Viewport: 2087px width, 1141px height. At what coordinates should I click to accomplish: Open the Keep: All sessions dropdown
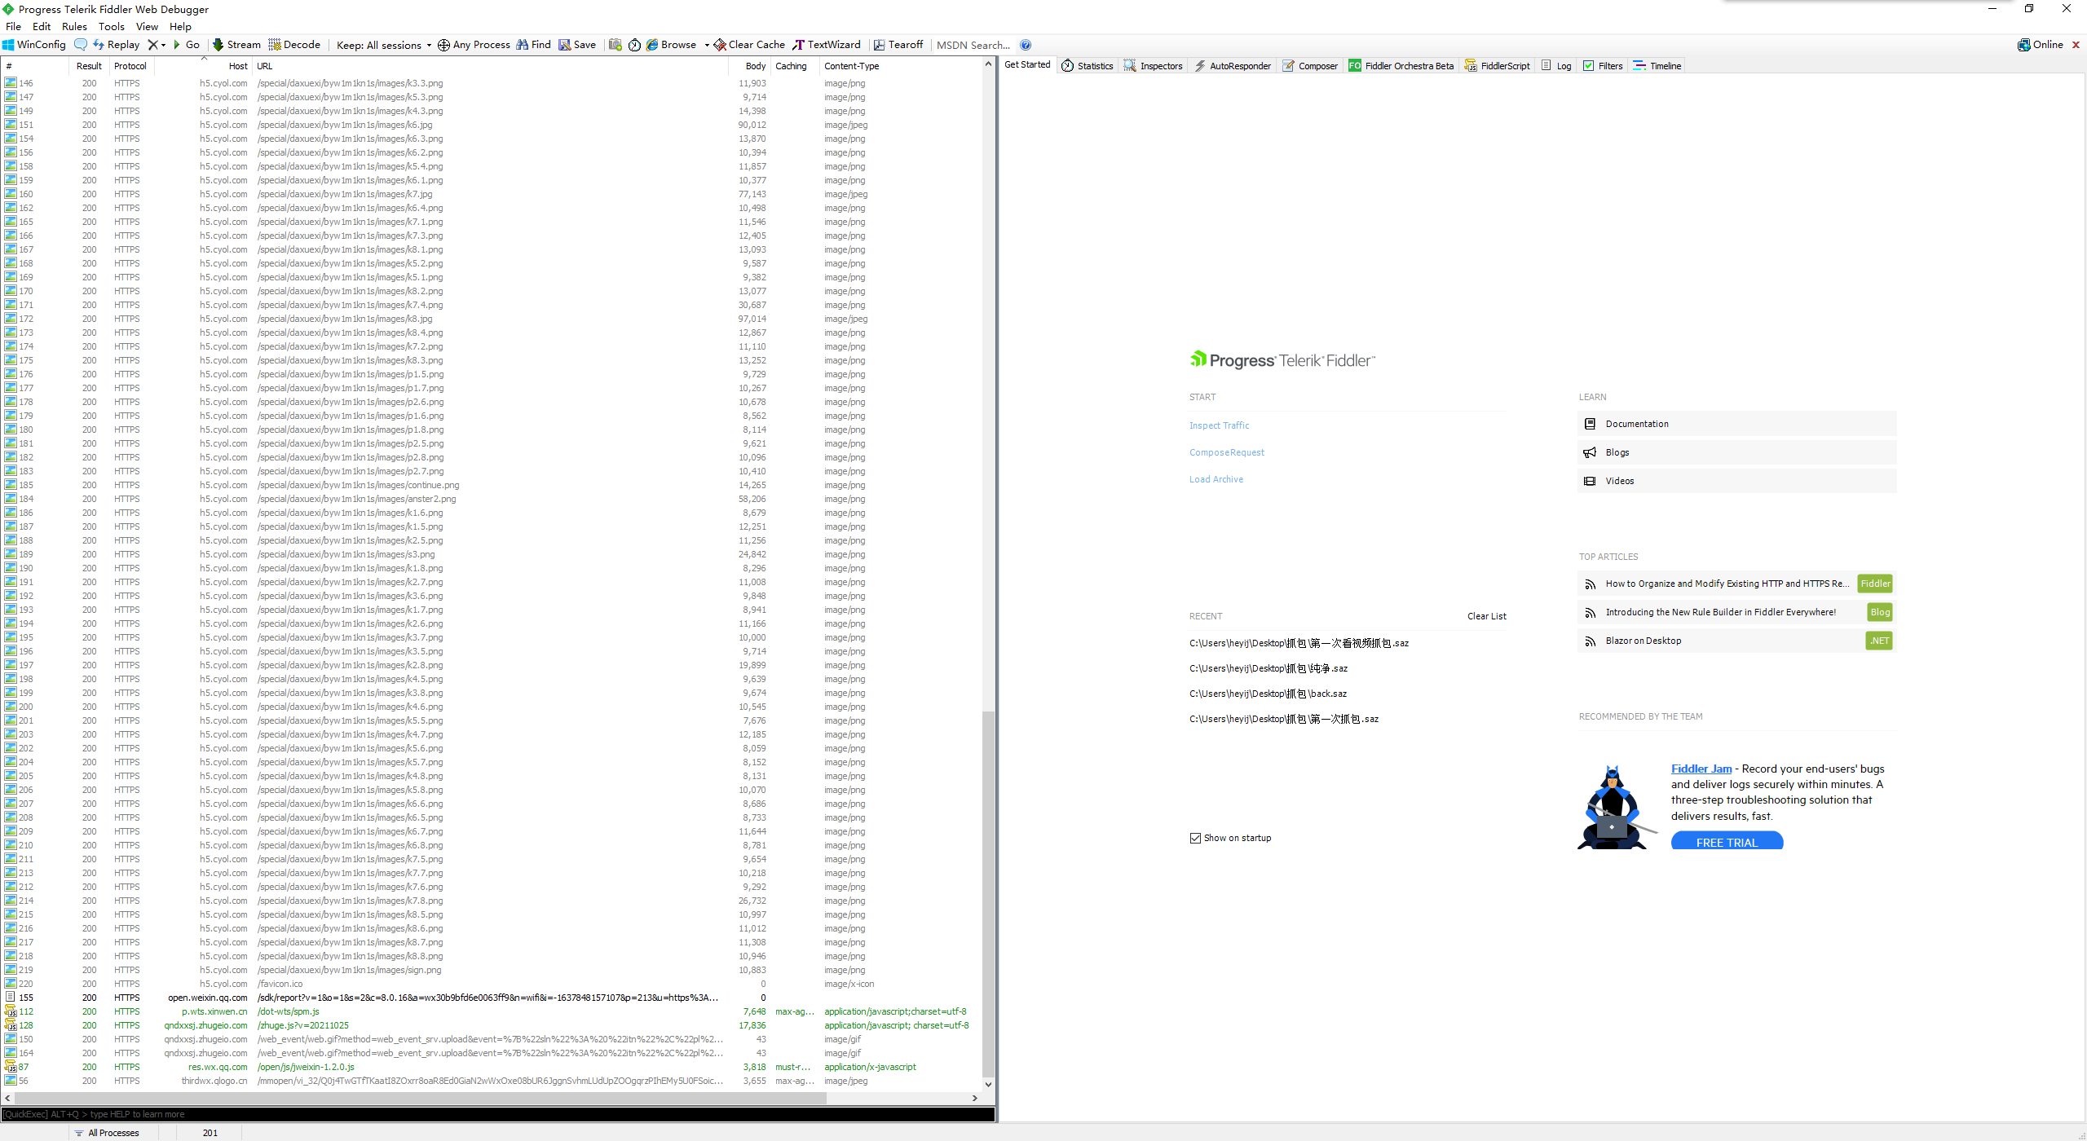[x=384, y=45]
